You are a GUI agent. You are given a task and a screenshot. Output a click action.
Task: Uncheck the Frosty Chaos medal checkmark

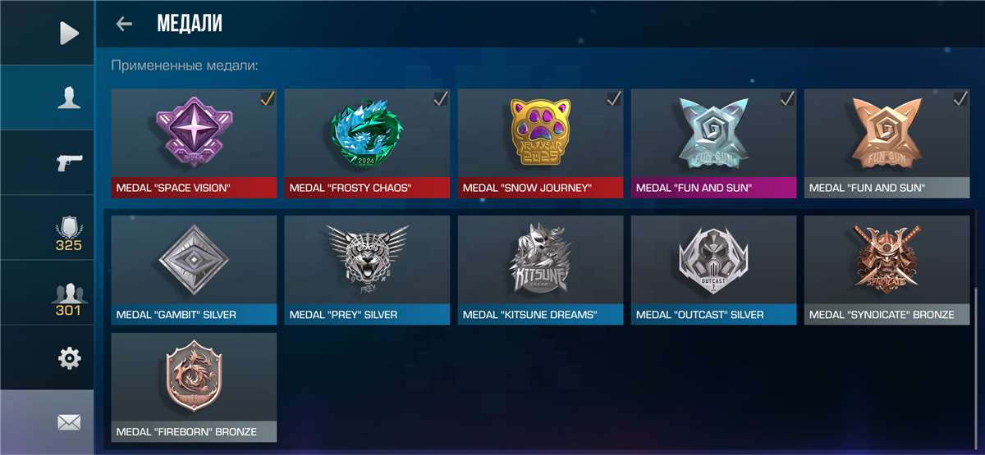(x=440, y=99)
